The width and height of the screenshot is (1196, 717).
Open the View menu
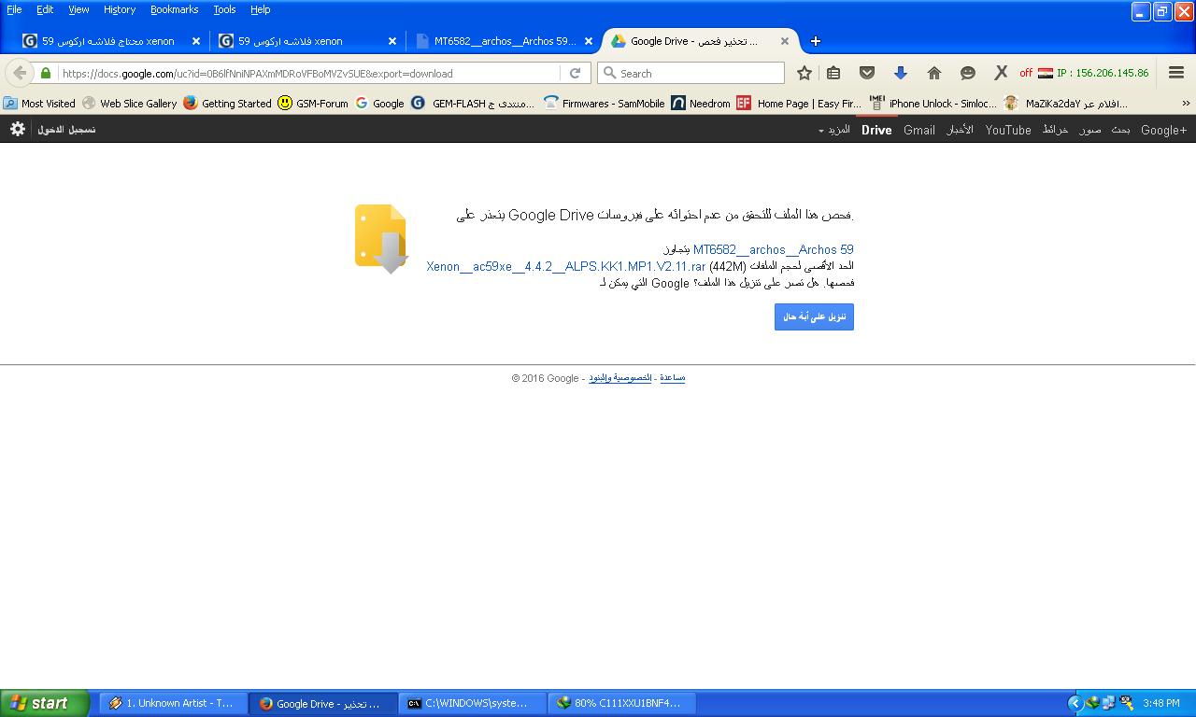pyautogui.click(x=78, y=9)
